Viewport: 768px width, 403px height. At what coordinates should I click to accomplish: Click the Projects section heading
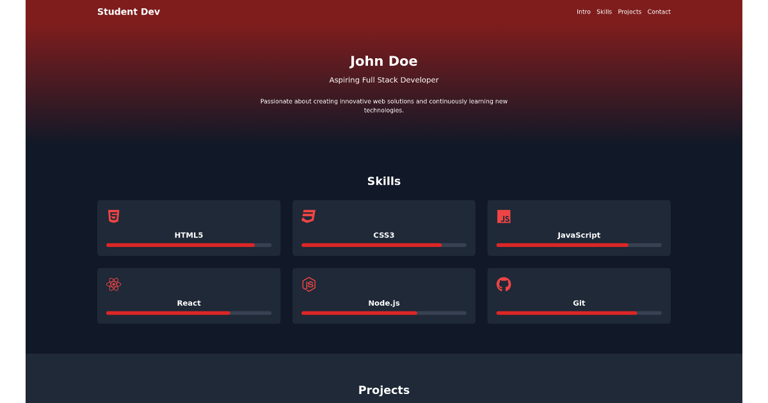click(x=383, y=390)
